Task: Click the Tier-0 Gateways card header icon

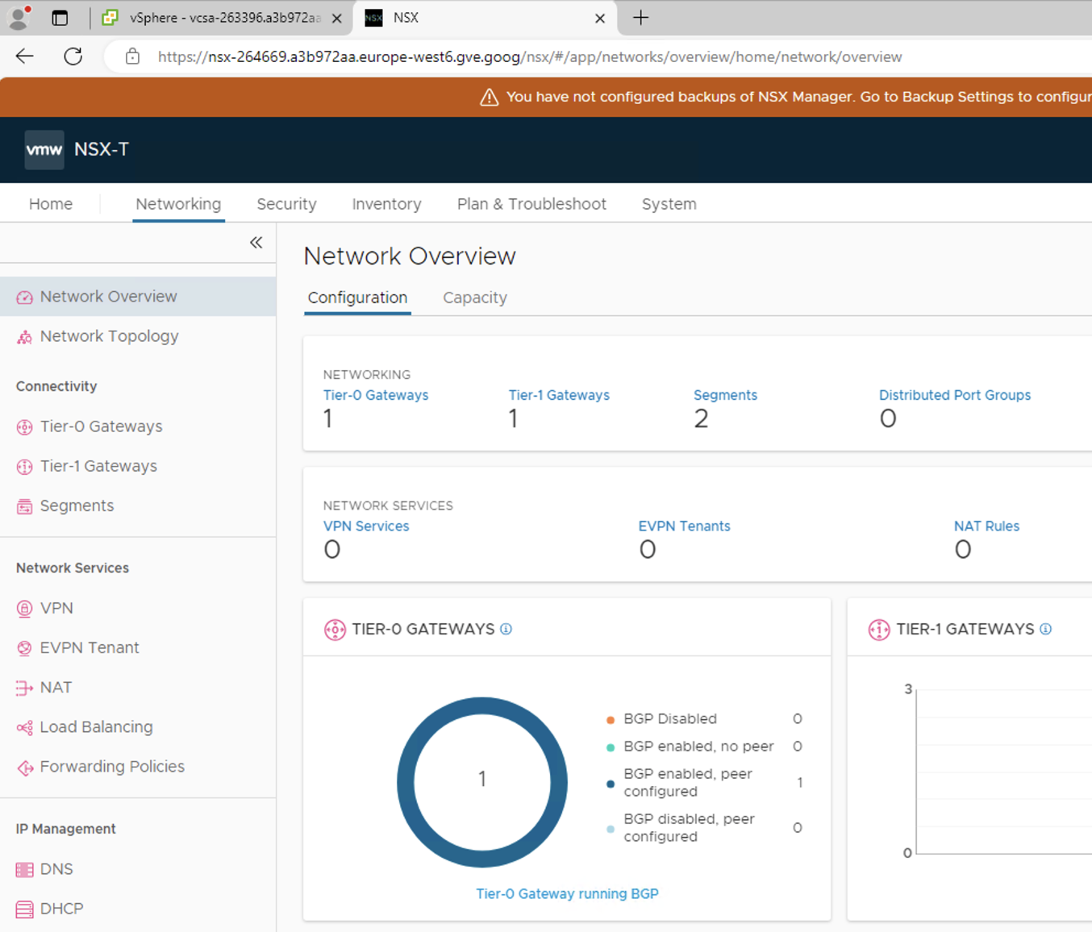Action: coord(335,630)
